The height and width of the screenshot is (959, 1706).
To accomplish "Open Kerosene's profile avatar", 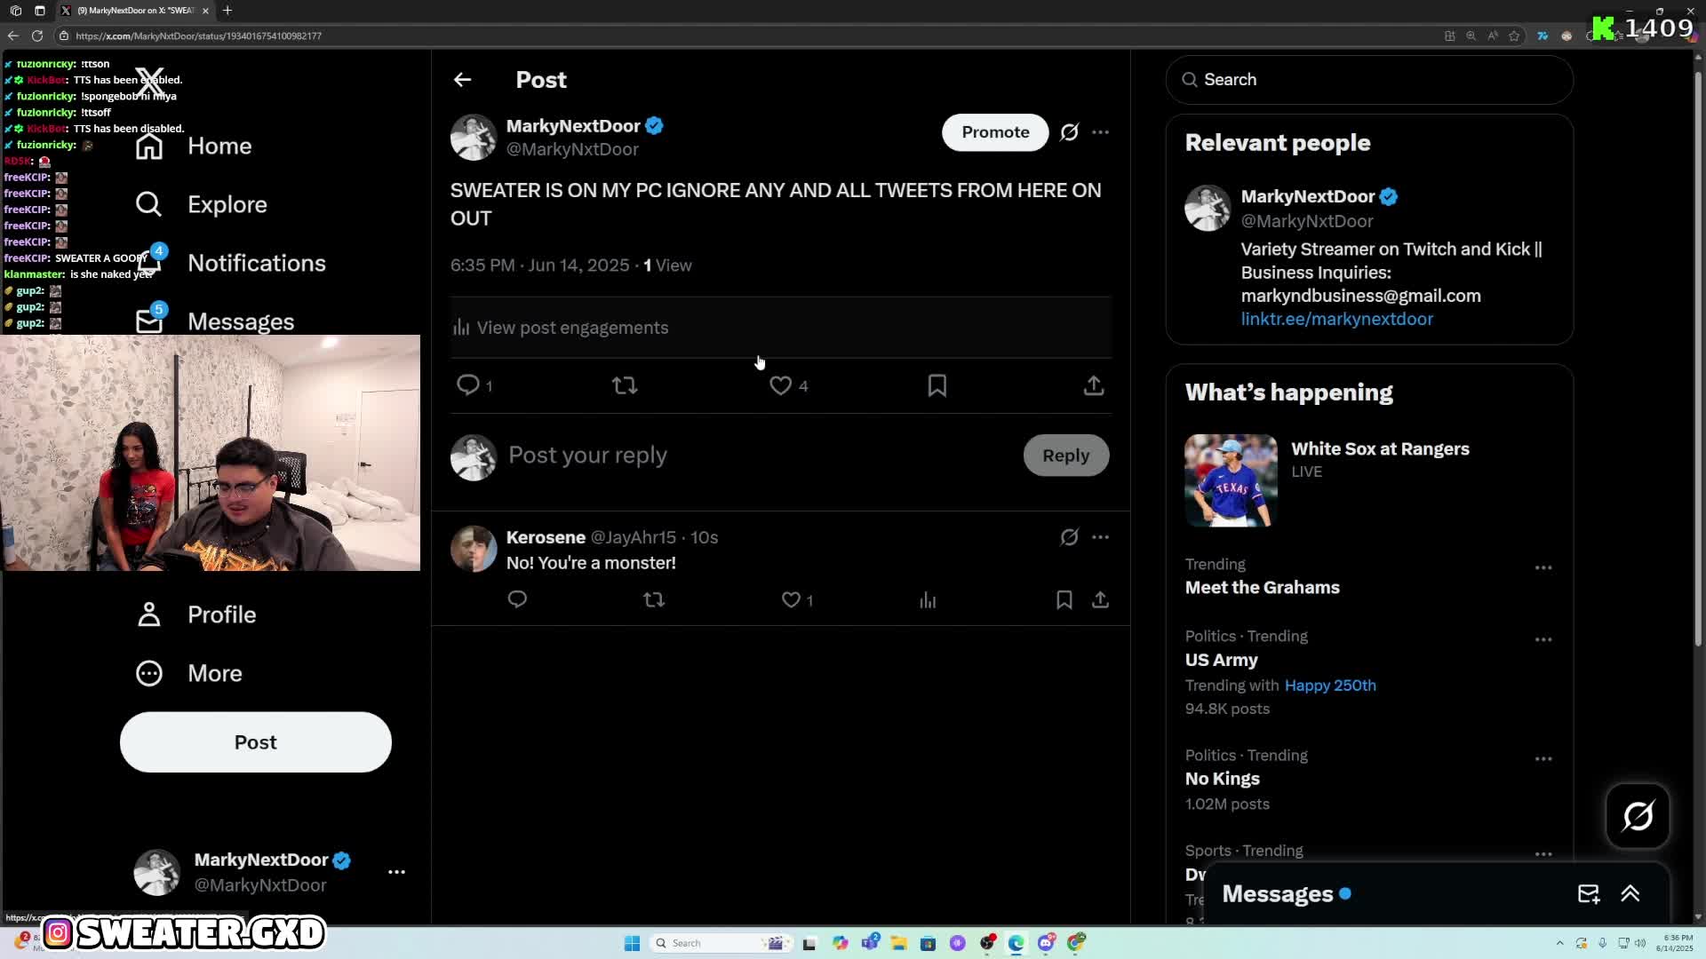I will (473, 549).
